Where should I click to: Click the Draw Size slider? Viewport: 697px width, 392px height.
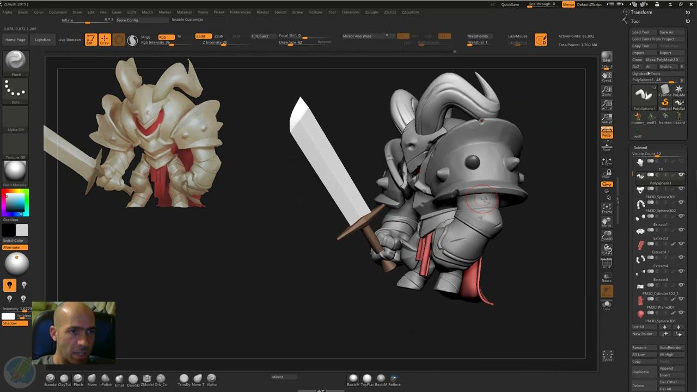click(x=304, y=42)
